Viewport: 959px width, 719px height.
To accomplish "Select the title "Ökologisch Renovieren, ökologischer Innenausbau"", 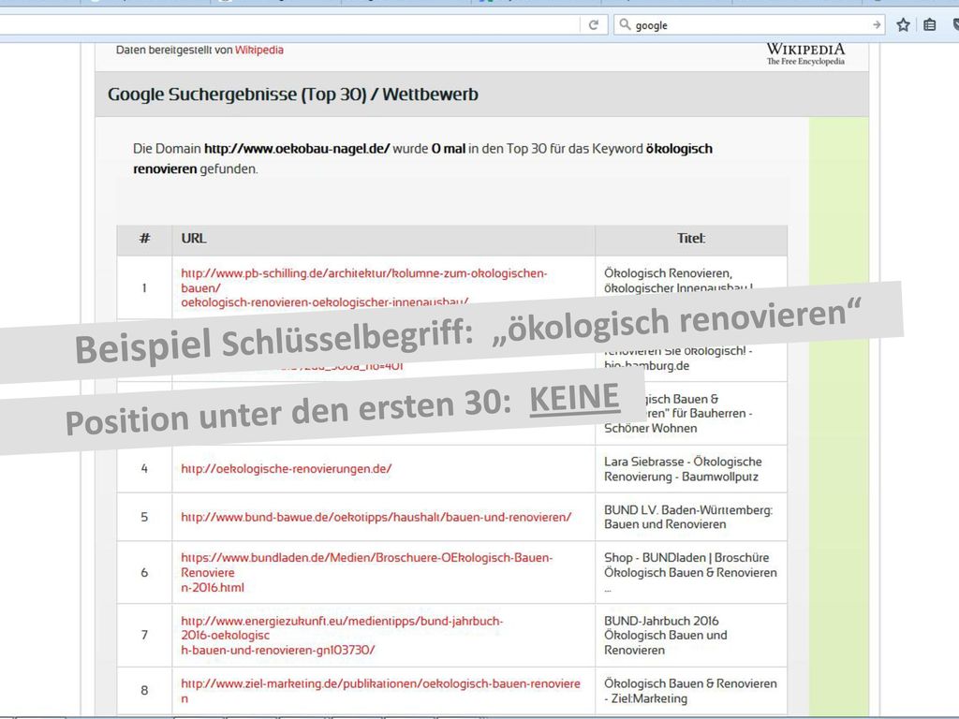I will pos(678,280).
